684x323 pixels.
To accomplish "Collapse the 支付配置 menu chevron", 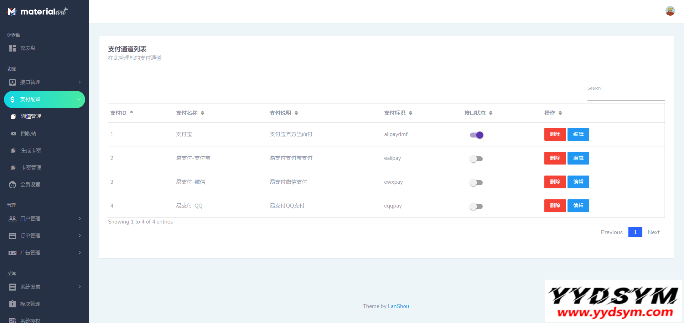I will pyautogui.click(x=79, y=99).
